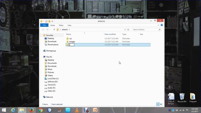This screenshot has height=113, width=201.
Task: Select Network in navigation pane
Action: pos(49,97)
